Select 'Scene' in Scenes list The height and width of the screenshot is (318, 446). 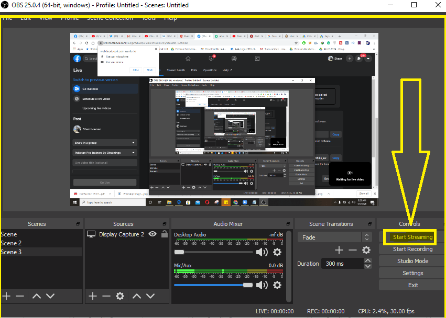click(x=41, y=234)
